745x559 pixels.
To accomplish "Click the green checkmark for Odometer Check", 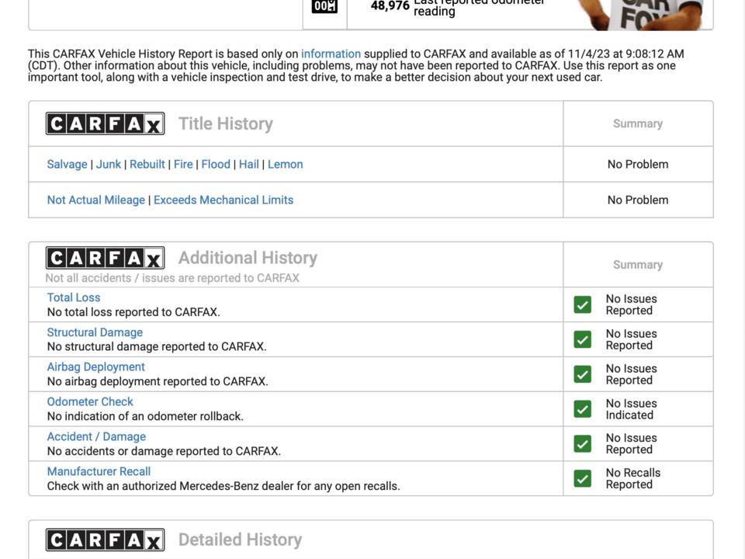I will pyautogui.click(x=583, y=409).
